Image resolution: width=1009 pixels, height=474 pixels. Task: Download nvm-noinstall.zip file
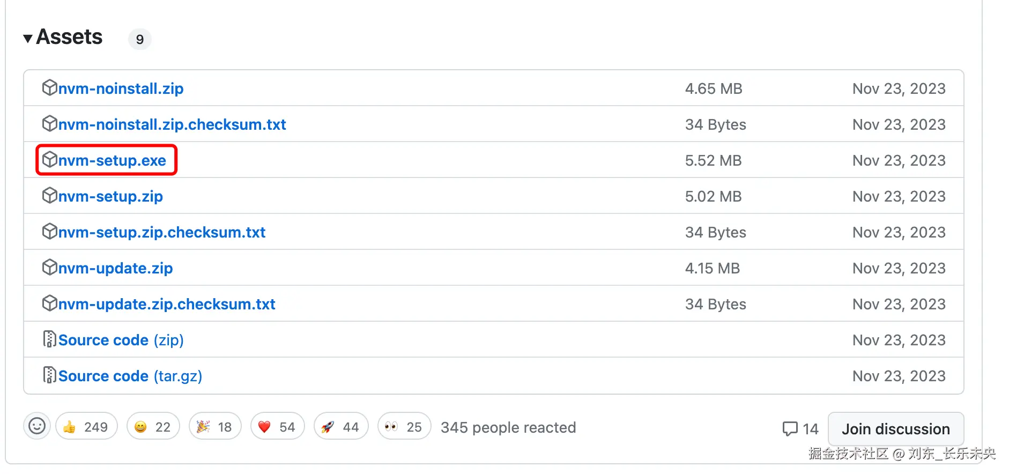pyautogui.click(x=121, y=88)
